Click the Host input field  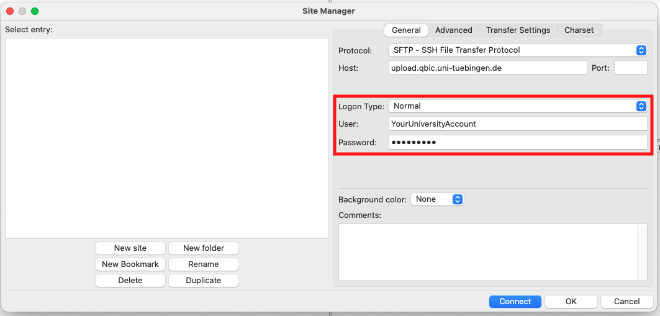tap(487, 68)
